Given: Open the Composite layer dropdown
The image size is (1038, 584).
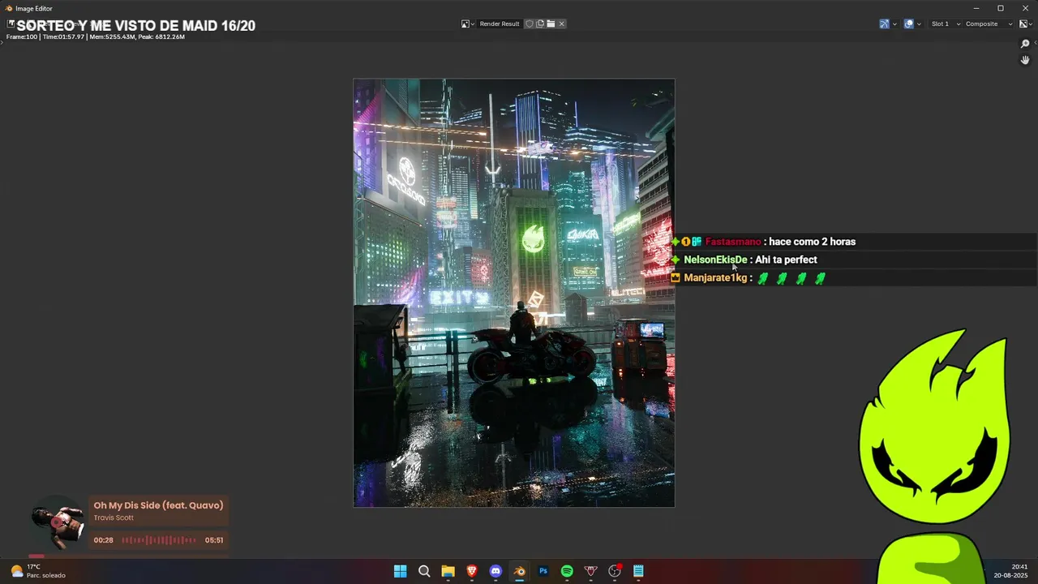Looking at the screenshot, I should click(x=988, y=24).
